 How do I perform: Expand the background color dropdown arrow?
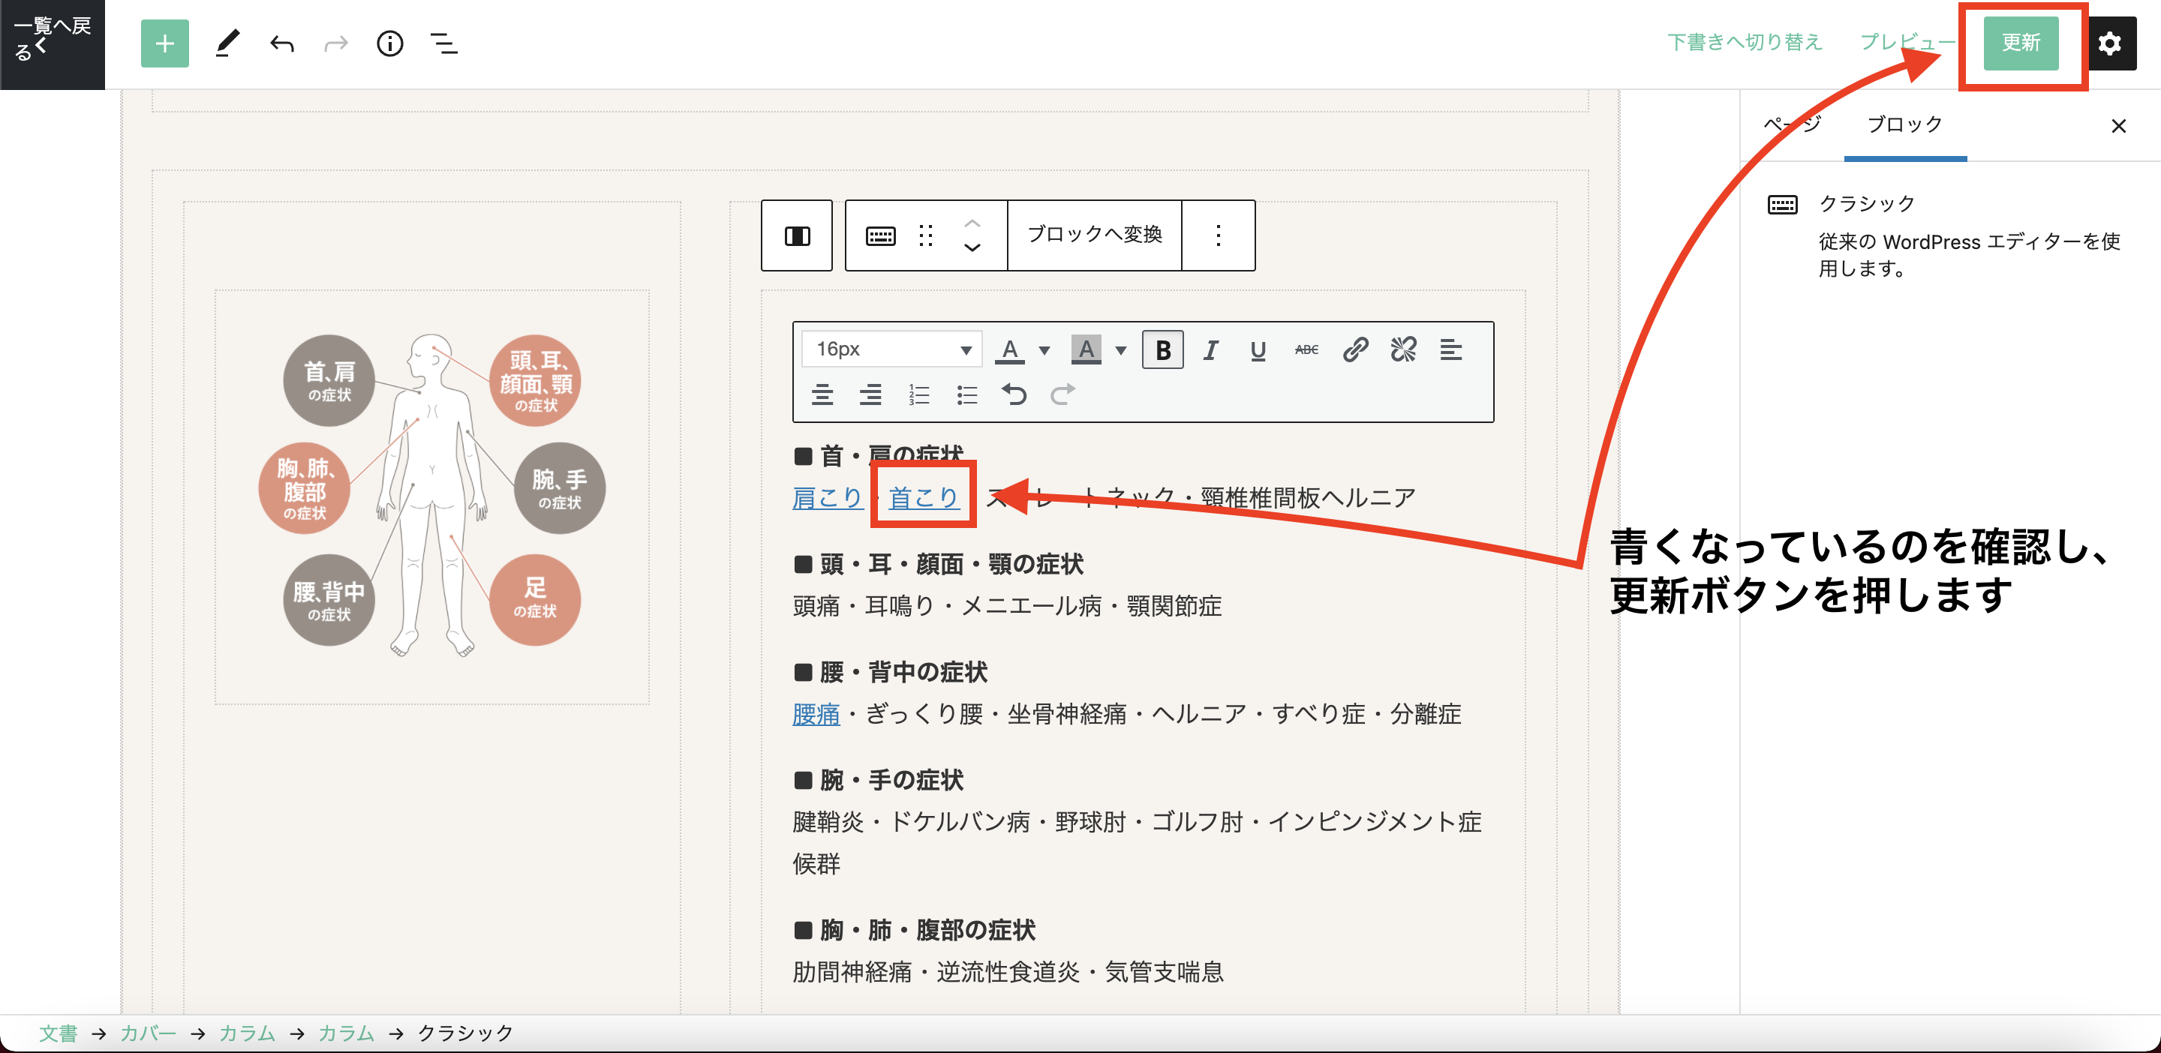[x=1121, y=350]
